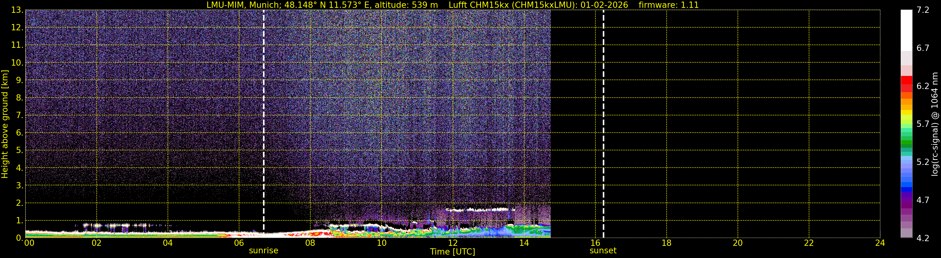Click the colorbar value 4.7

click(923, 200)
